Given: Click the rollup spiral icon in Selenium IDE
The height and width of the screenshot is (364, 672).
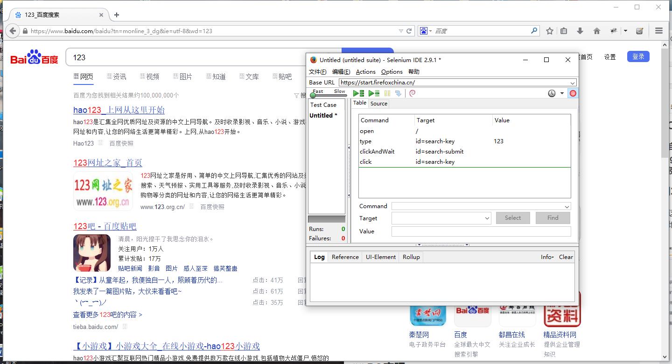Looking at the screenshot, I should [412, 93].
